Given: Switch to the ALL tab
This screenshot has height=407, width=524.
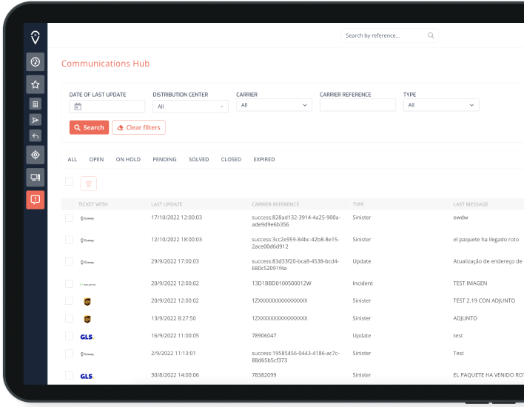Looking at the screenshot, I should click(73, 159).
